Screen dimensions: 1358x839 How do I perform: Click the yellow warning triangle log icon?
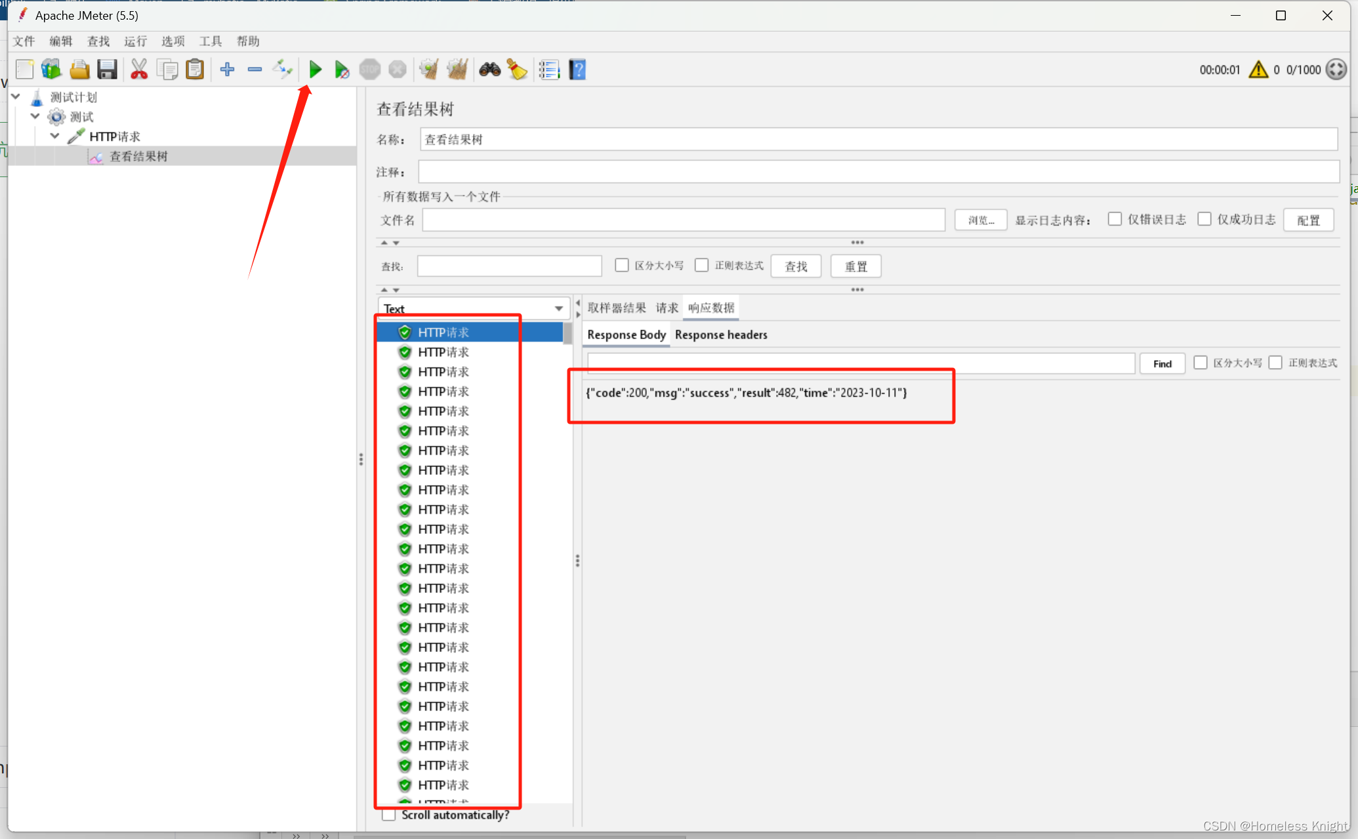[1258, 70]
